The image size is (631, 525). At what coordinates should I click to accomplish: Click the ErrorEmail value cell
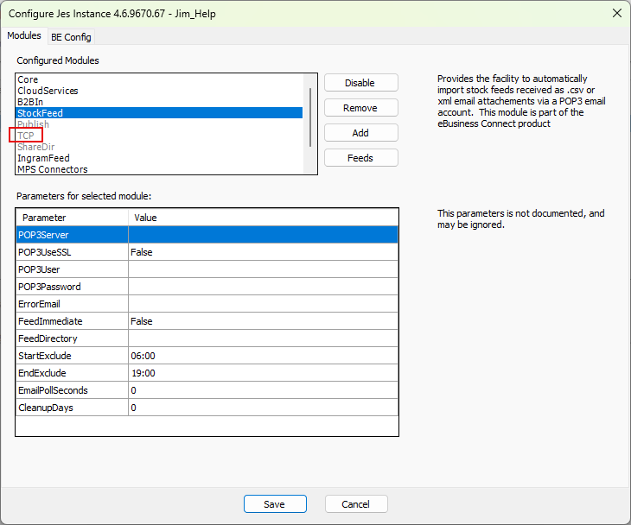[263, 304]
